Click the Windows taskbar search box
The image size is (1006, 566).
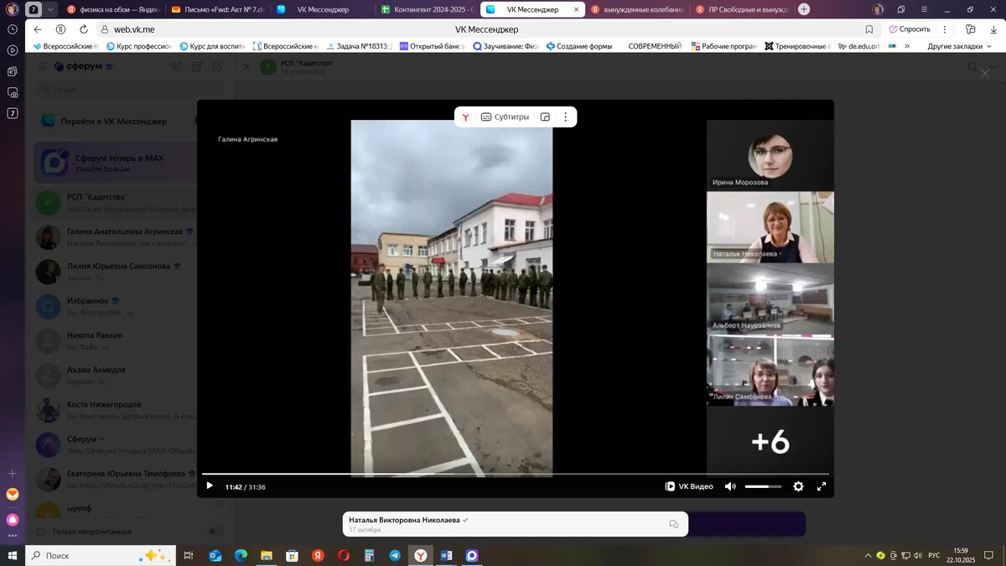[101, 555]
